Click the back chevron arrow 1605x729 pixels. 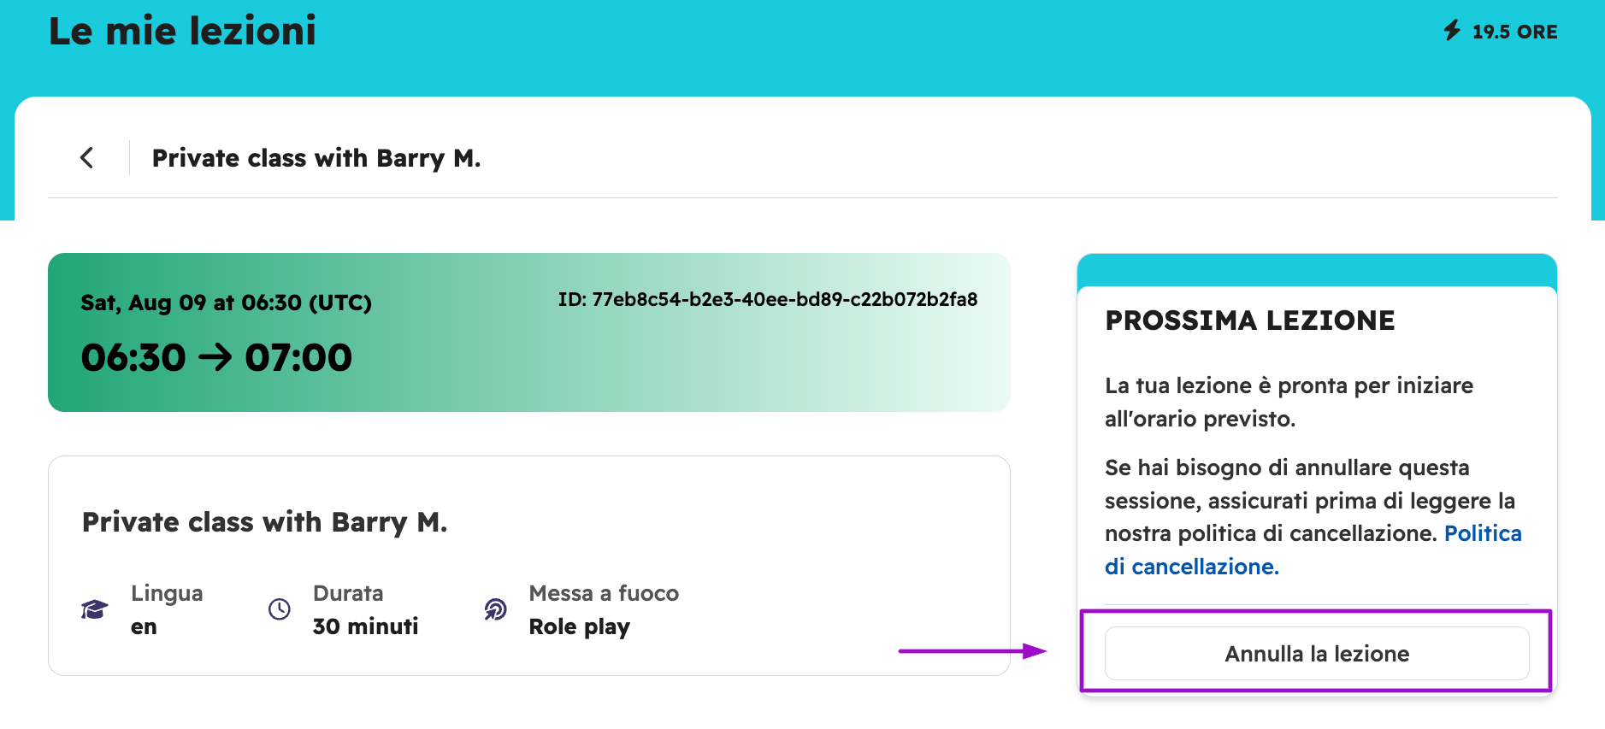(x=86, y=157)
